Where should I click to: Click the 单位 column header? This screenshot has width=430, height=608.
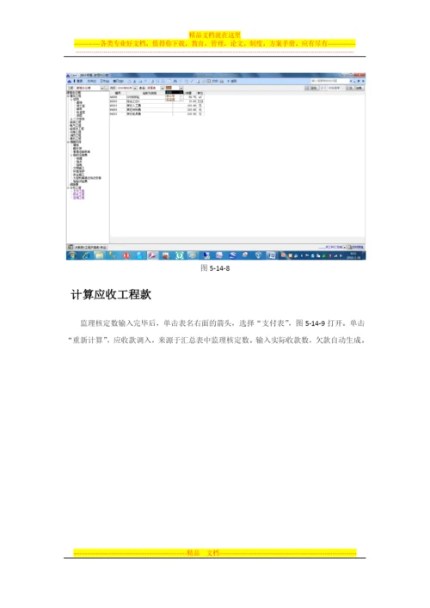click(200, 93)
